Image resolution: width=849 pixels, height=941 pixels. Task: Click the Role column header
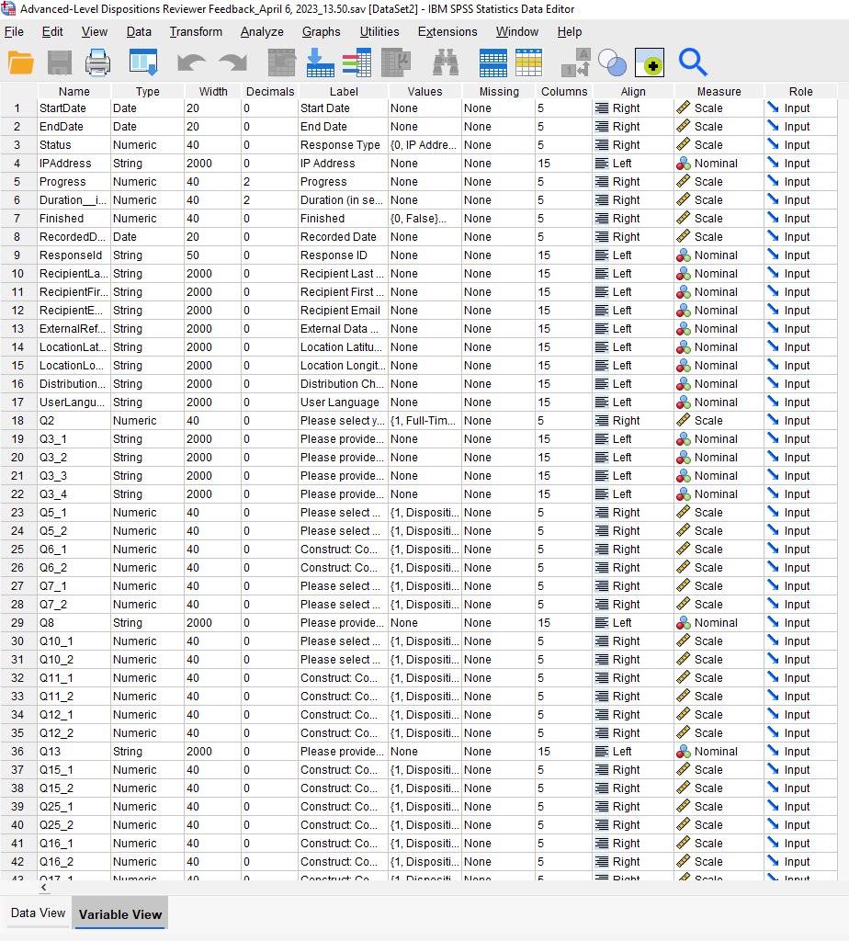800,91
